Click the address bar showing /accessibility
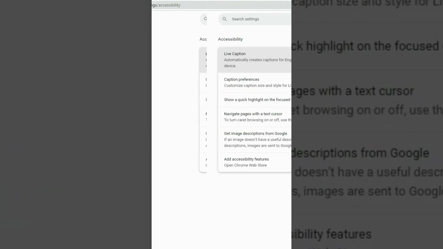 tap(221, 5)
